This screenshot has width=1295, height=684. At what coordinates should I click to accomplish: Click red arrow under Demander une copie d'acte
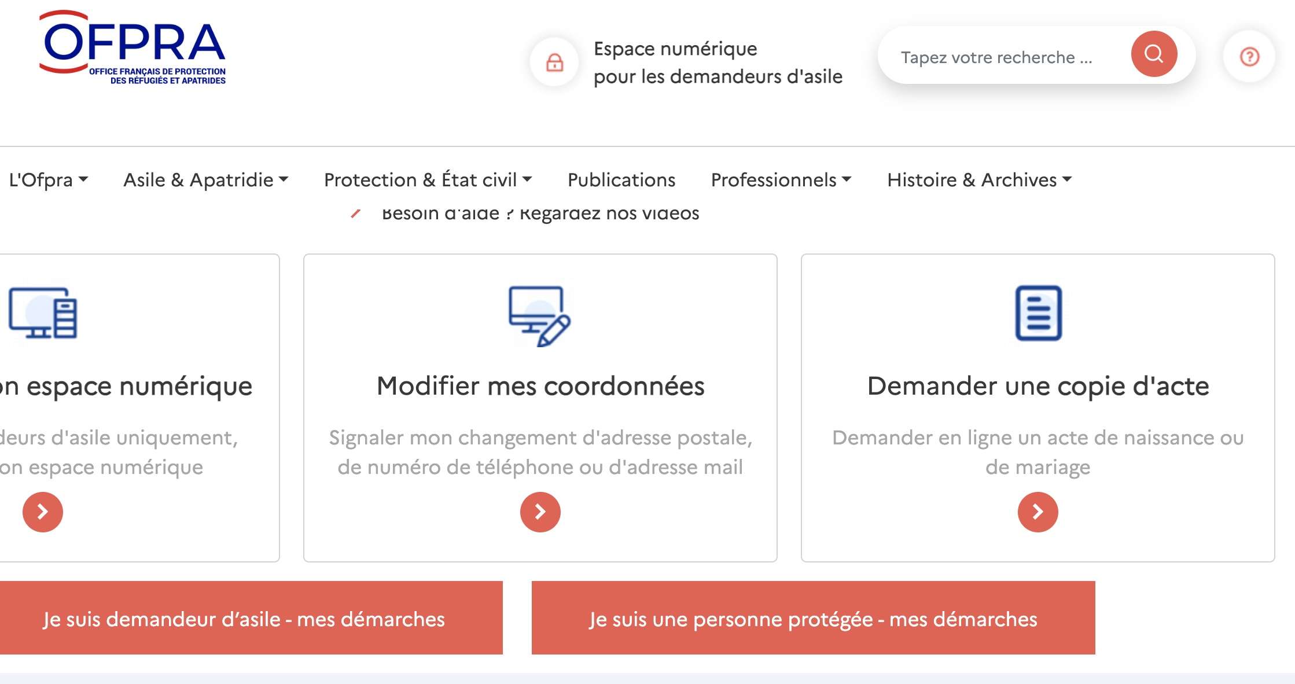(1038, 512)
